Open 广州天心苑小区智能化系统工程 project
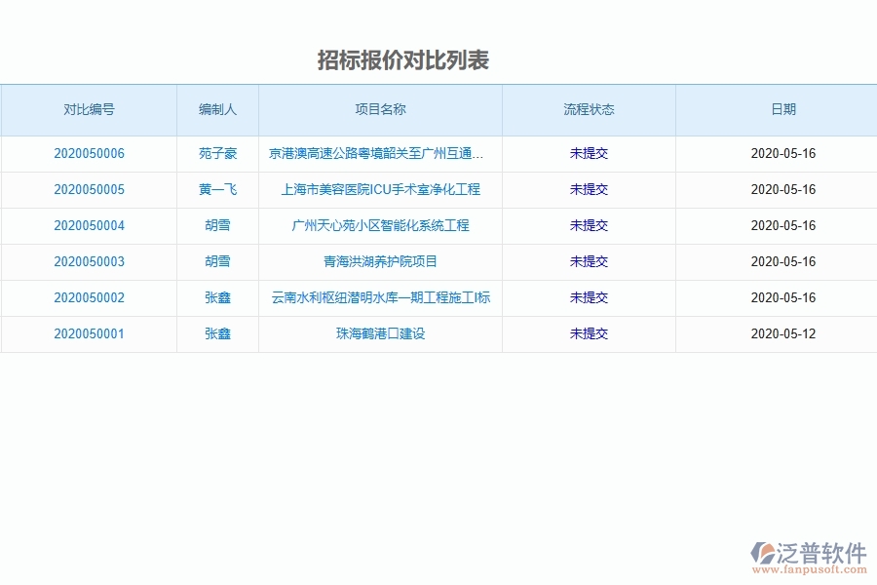 [379, 225]
